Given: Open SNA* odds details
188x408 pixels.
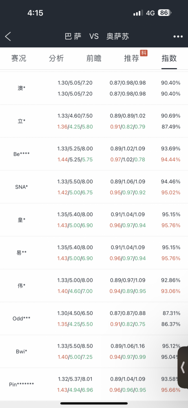Looking at the screenshot, I should tap(94, 187).
